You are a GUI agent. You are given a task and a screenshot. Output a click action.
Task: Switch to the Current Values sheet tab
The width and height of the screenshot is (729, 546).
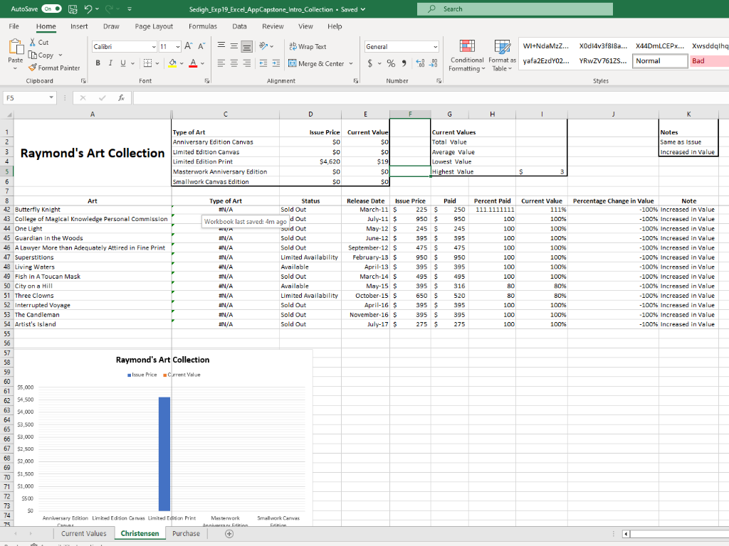coord(83,533)
